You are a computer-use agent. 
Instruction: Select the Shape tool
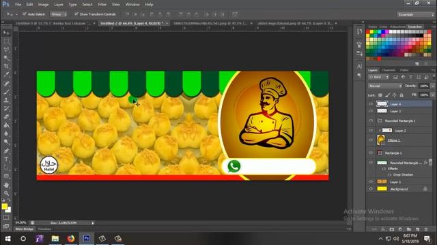point(6,176)
